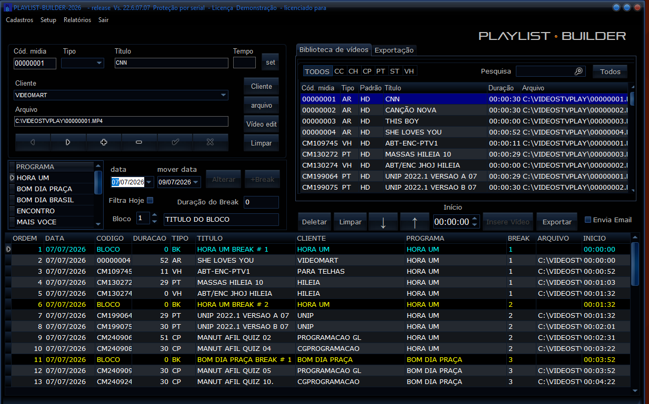The width and height of the screenshot is (649, 404).
Task: Switch to Biblioteca de vídeos tab
Action: pos(334,49)
